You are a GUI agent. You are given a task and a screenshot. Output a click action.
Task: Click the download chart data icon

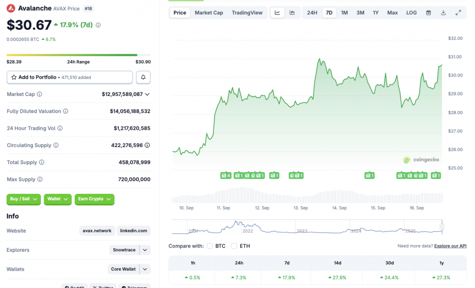tap(443, 13)
